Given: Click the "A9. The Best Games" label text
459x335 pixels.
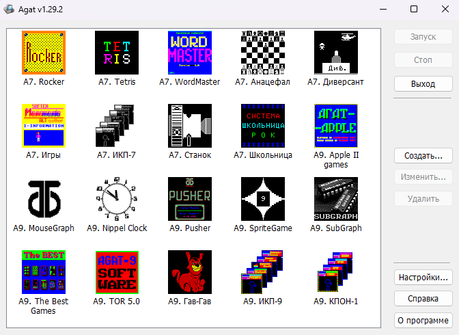Looking at the screenshot, I should click(x=43, y=306).
